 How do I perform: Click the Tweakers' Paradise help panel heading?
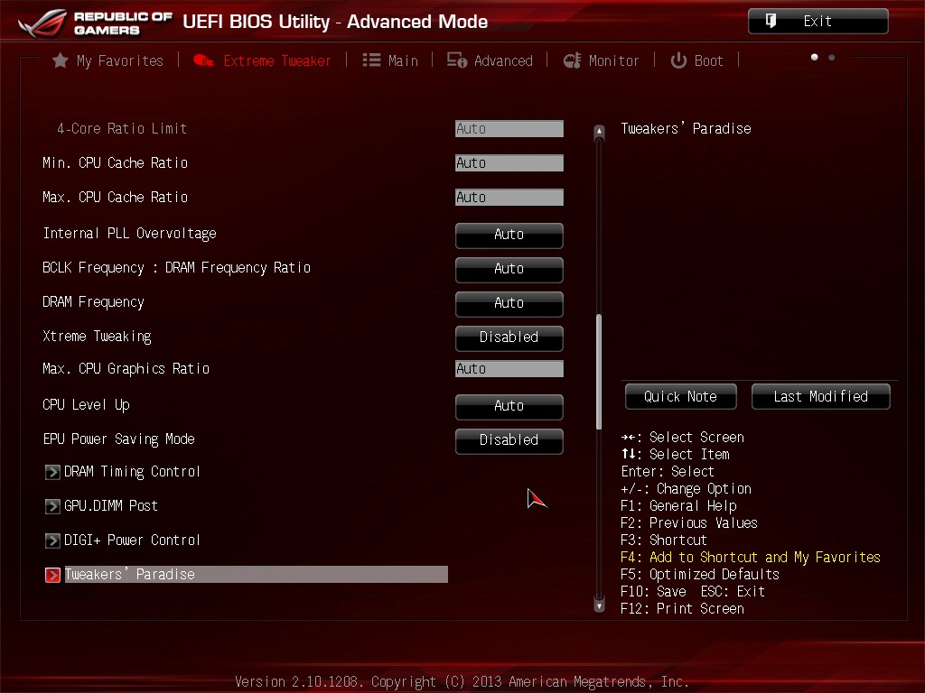coord(687,128)
